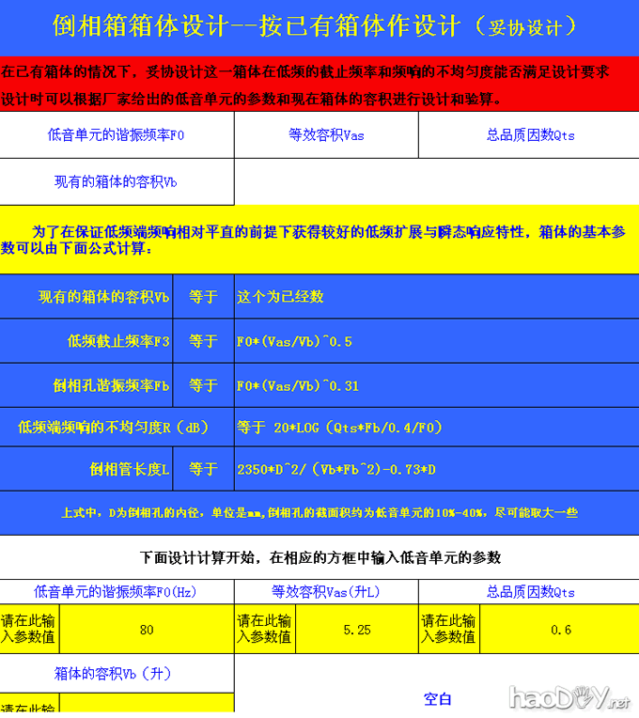Click the formula cell F0*(Vas/Vb)^0.31

pyautogui.click(x=435, y=385)
